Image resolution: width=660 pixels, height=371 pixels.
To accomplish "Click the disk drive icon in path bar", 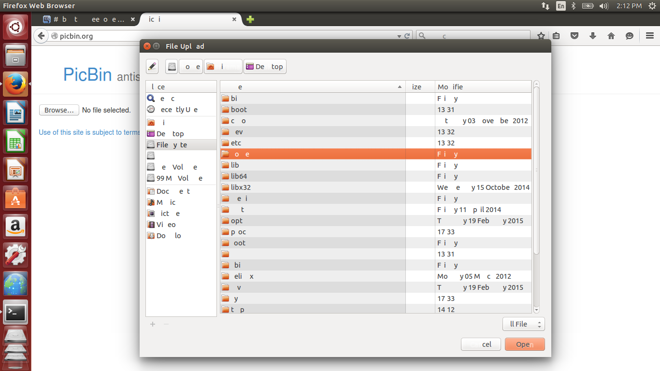I will 172,67.
